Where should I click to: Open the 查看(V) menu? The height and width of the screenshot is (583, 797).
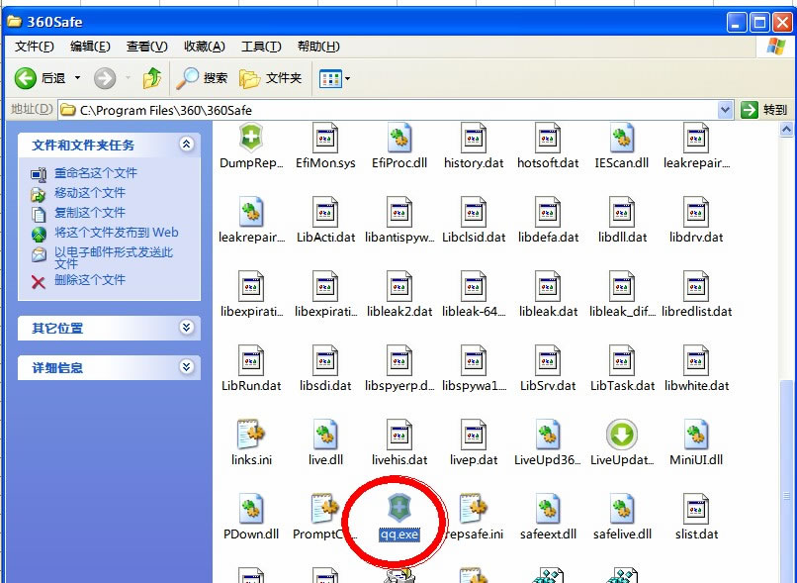(147, 47)
